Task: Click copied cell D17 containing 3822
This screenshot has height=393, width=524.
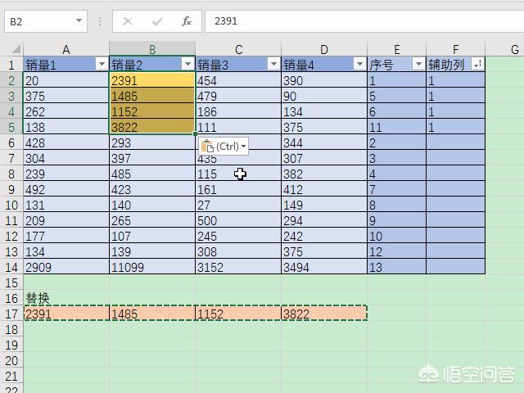Action: [x=324, y=314]
